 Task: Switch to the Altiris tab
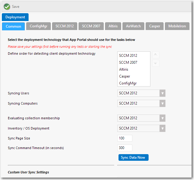coord(113,26)
